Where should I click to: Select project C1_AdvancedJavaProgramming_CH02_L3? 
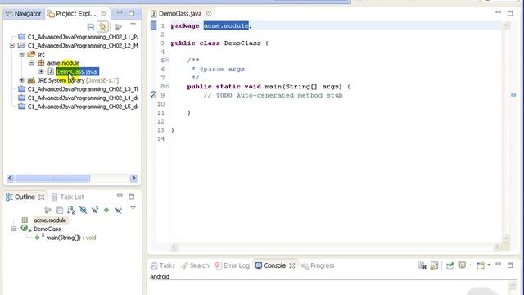coord(83,89)
